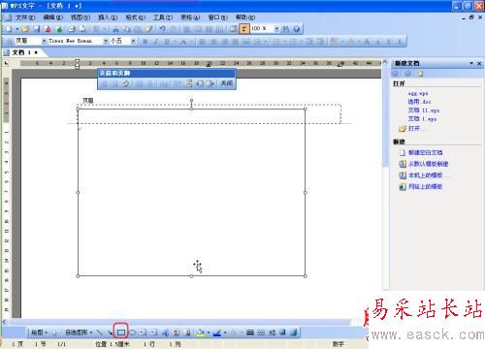Toggle Bold formatting

[145, 42]
